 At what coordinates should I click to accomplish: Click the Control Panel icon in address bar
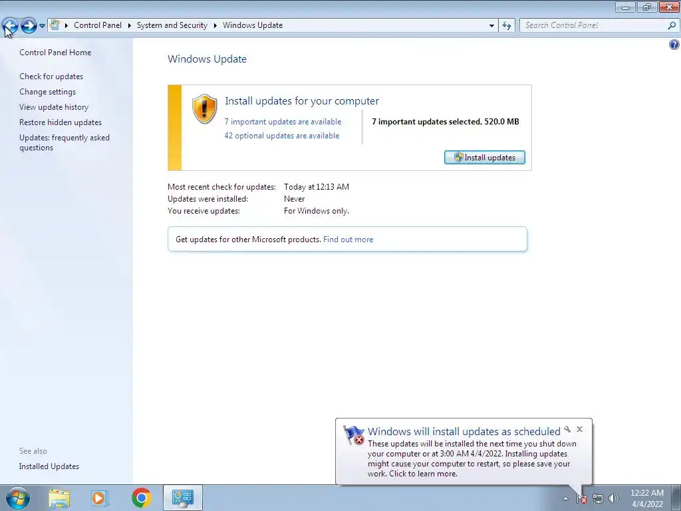55,25
